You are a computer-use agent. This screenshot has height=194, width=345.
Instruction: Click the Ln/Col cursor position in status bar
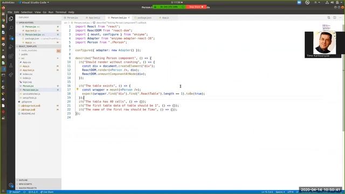point(267,192)
